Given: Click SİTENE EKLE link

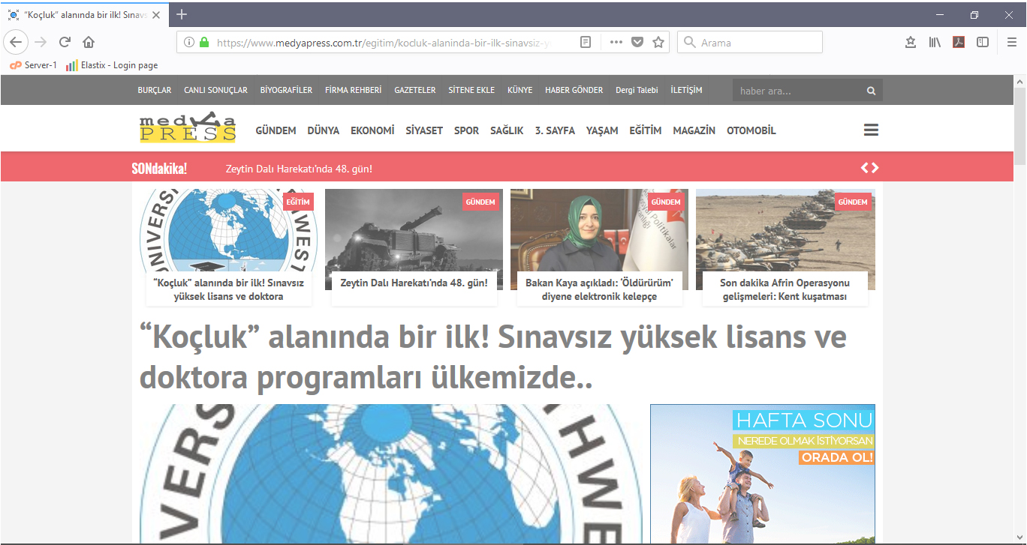Looking at the screenshot, I should [471, 90].
